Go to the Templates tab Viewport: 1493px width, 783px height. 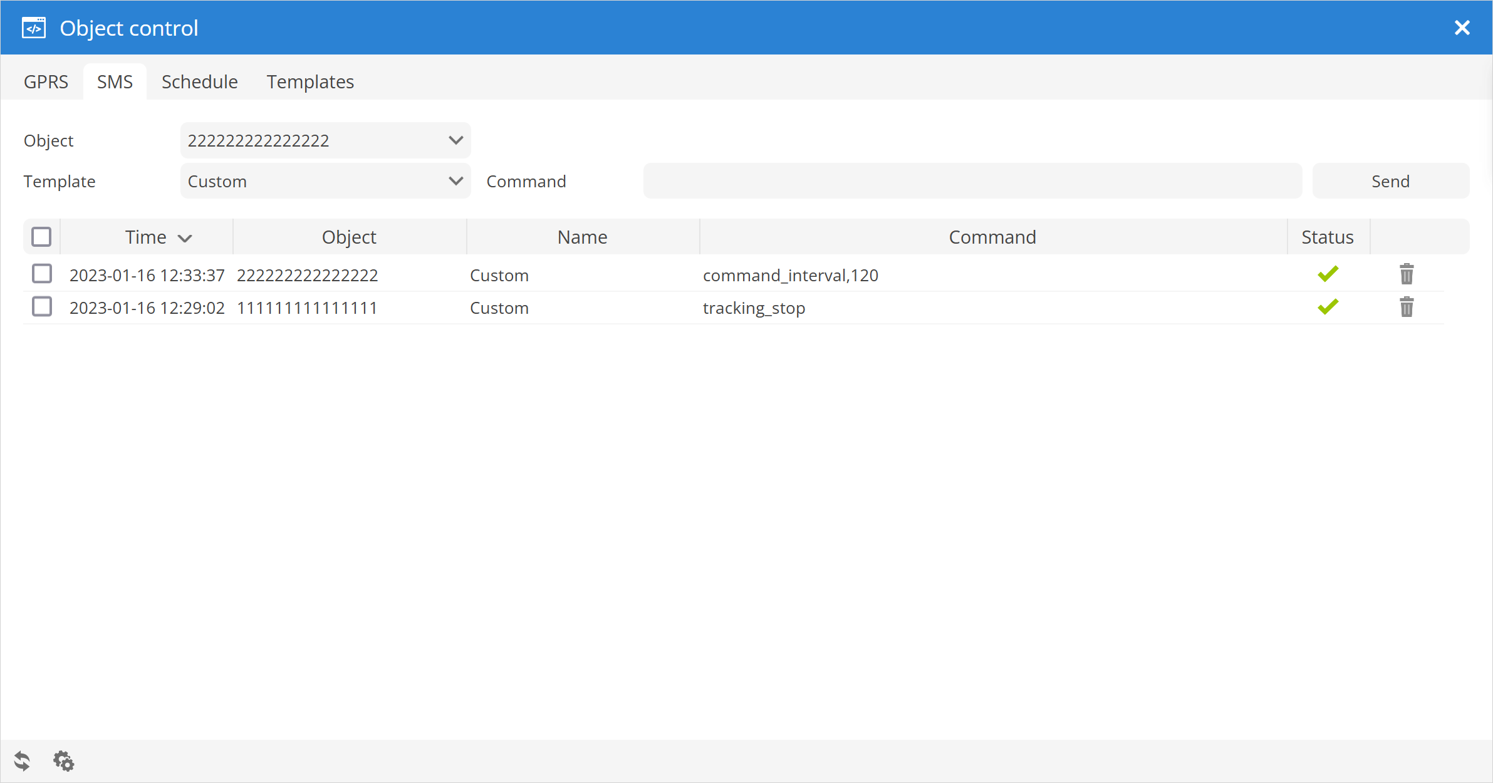[x=310, y=82]
